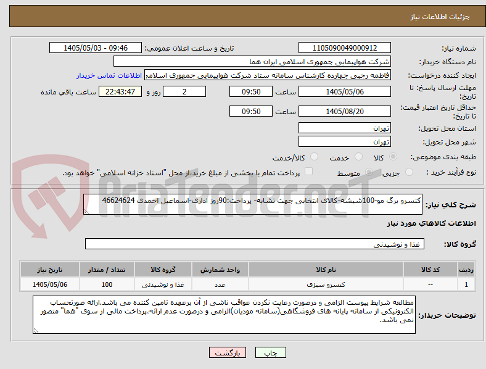
Task: Click the بازگشت (back) button
Action: [228, 352]
